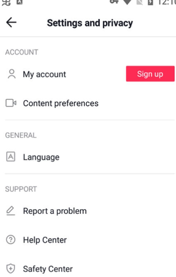Tap the shield icon for Safety Center

(x=11, y=269)
